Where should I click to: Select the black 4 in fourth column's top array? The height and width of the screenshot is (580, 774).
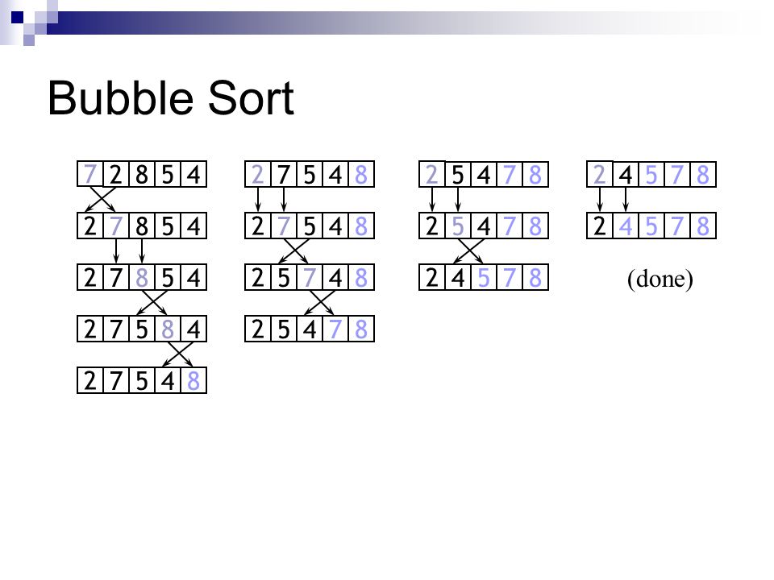[x=626, y=175]
